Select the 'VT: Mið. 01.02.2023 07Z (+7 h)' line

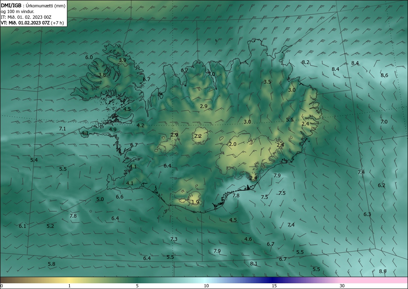(x=32, y=23)
